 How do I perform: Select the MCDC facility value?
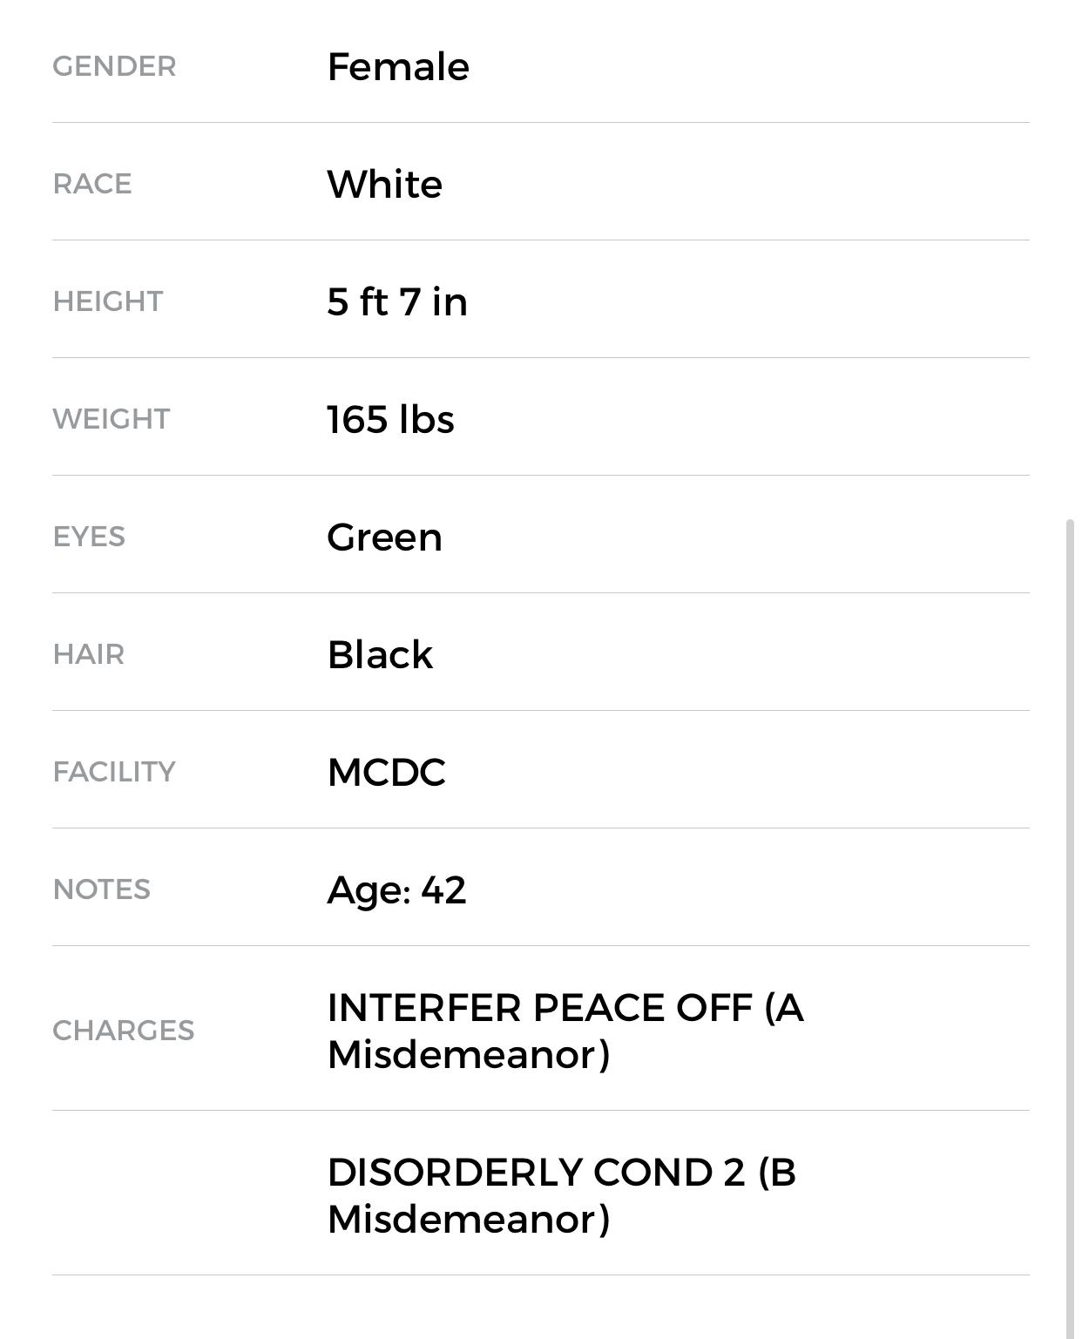tap(386, 772)
